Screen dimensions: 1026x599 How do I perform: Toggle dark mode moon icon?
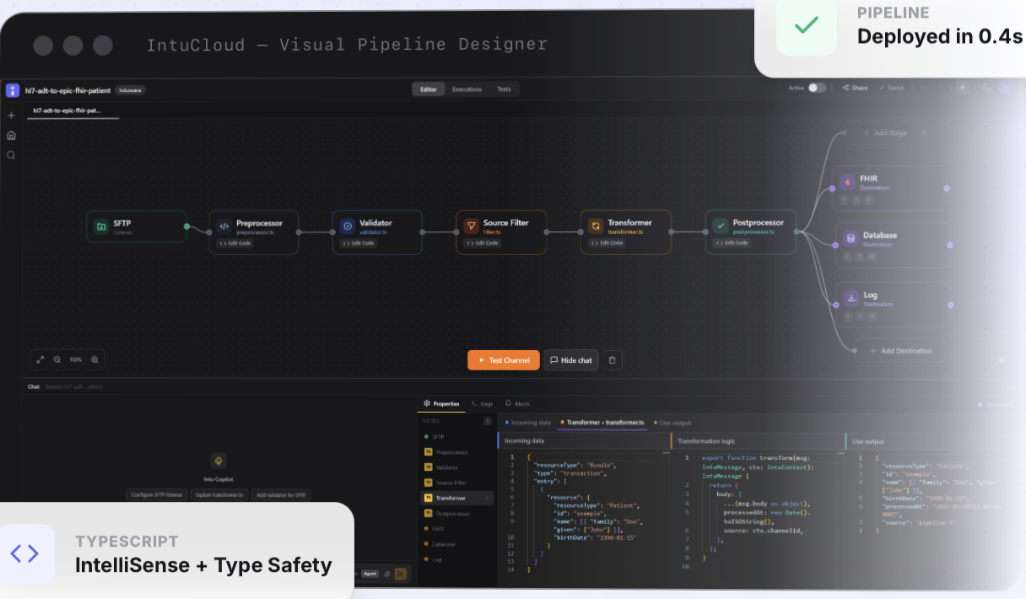[987, 88]
